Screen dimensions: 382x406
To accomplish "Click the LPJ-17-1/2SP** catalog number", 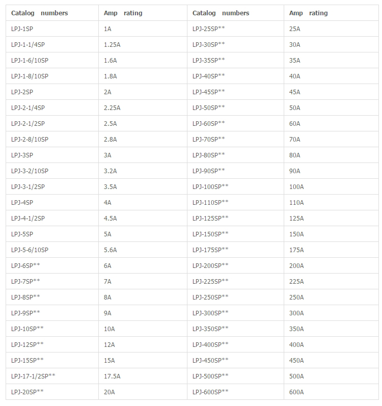I will (33, 376).
